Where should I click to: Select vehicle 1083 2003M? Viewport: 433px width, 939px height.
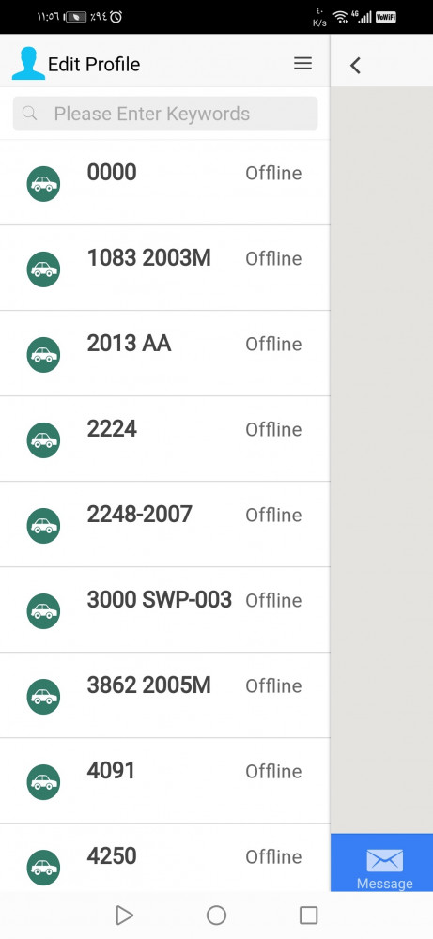click(x=164, y=268)
